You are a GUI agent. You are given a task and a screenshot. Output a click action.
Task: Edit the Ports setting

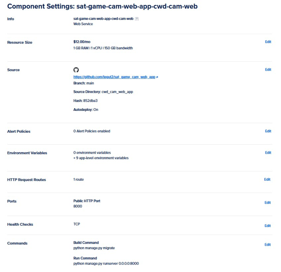(x=267, y=202)
